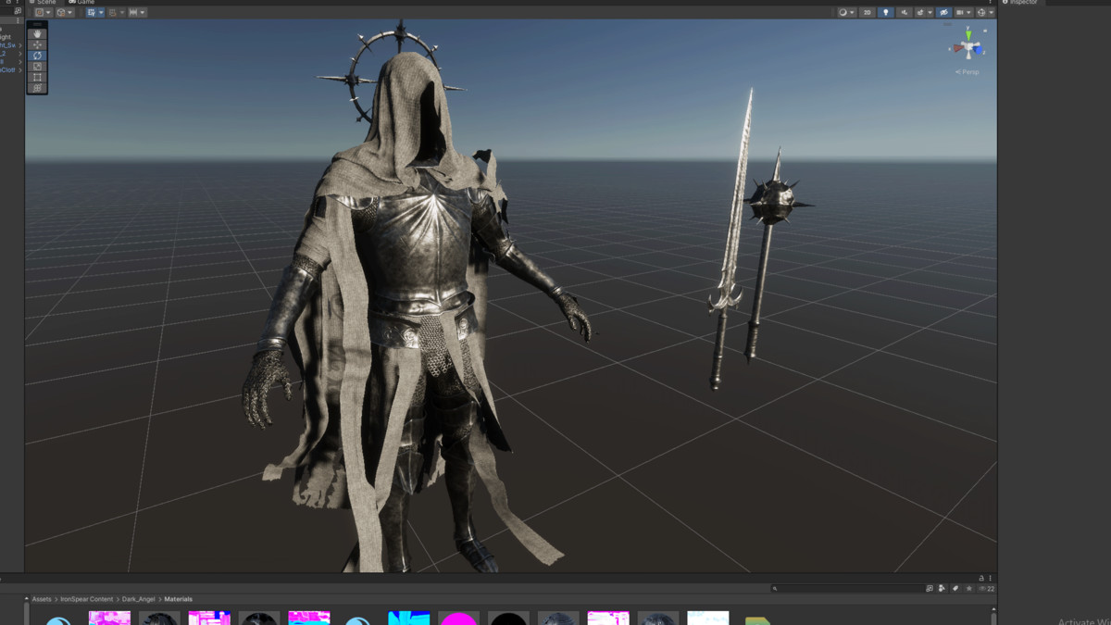The width and height of the screenshot is (1111, 625).
Task: Click the draw mode shading sphere icon
Action: coord(843,12)
